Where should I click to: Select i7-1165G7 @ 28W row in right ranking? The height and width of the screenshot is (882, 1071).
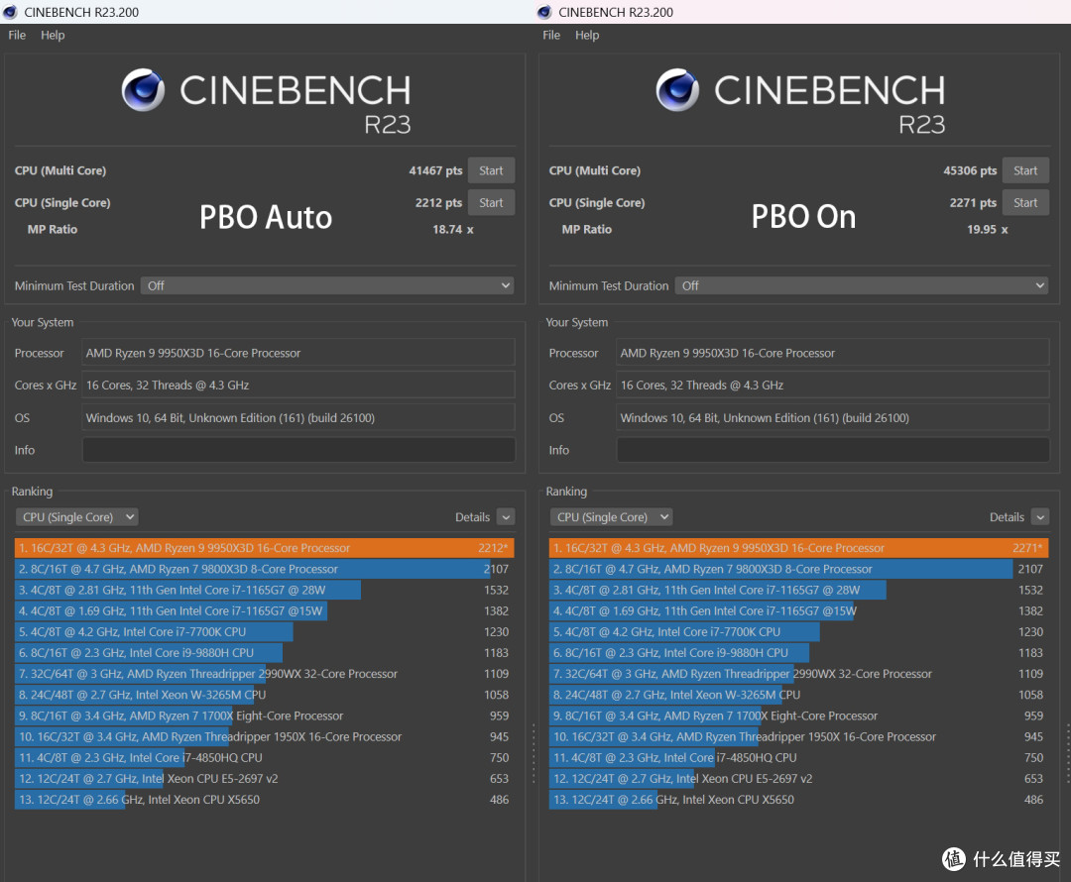(x=798, y=590)
